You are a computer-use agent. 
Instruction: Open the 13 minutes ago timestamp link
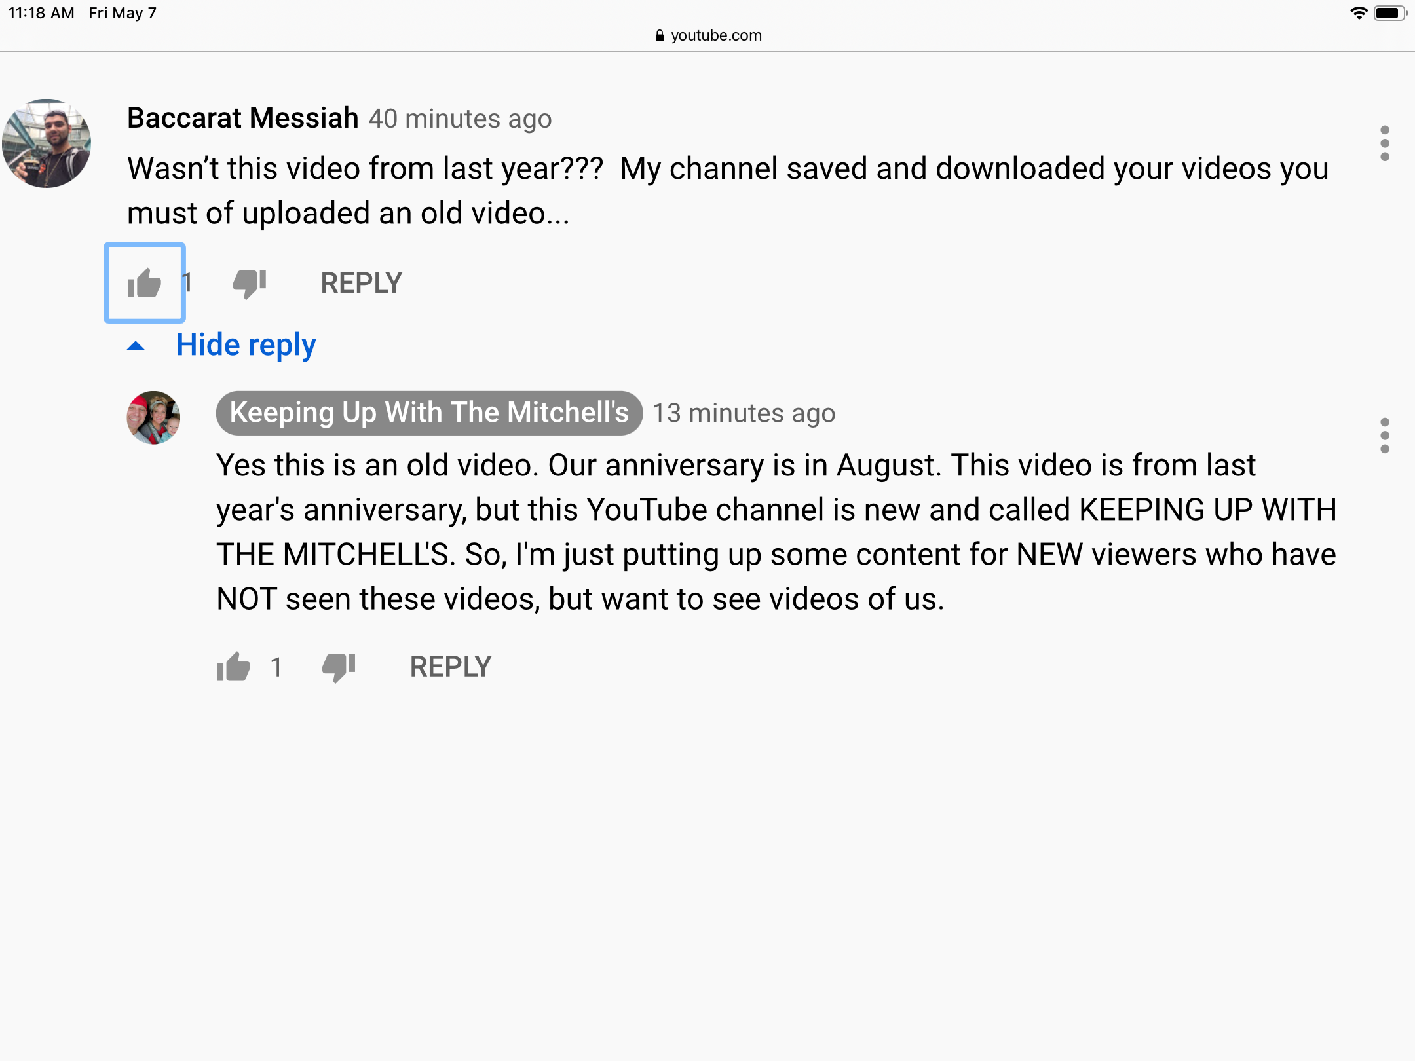click(x=744, y=413)
